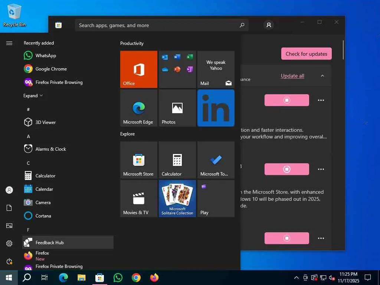Viewport: 380px width, 285px height.
Task: Click the Windows Start button
Action: (x=9, y=278)
